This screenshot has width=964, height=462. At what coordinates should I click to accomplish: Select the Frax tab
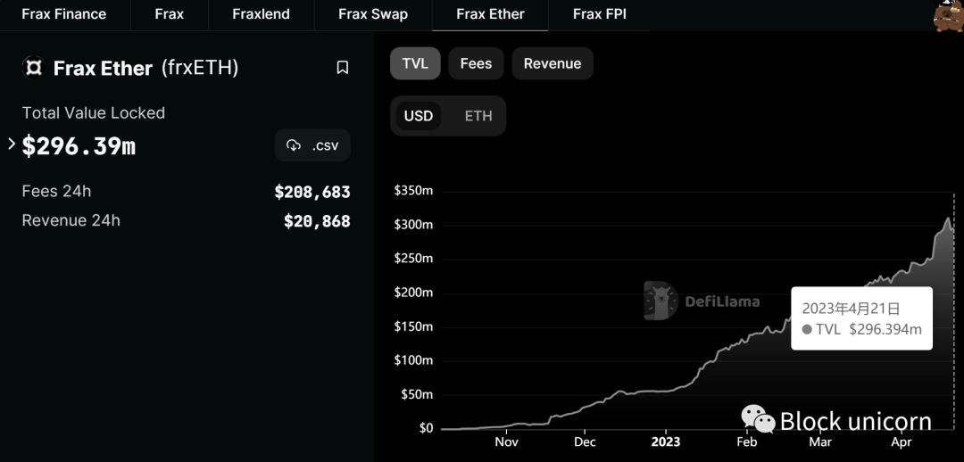pos(169,14)
